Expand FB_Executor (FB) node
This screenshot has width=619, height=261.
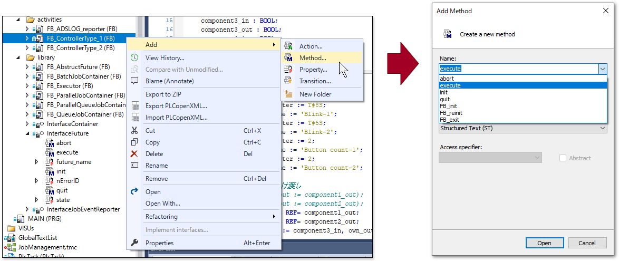coord(27,86)
